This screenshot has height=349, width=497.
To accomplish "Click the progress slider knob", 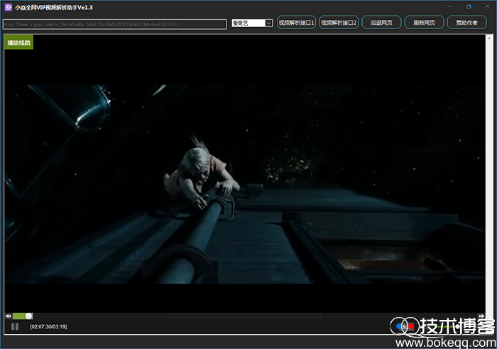I will click(29, 316).
